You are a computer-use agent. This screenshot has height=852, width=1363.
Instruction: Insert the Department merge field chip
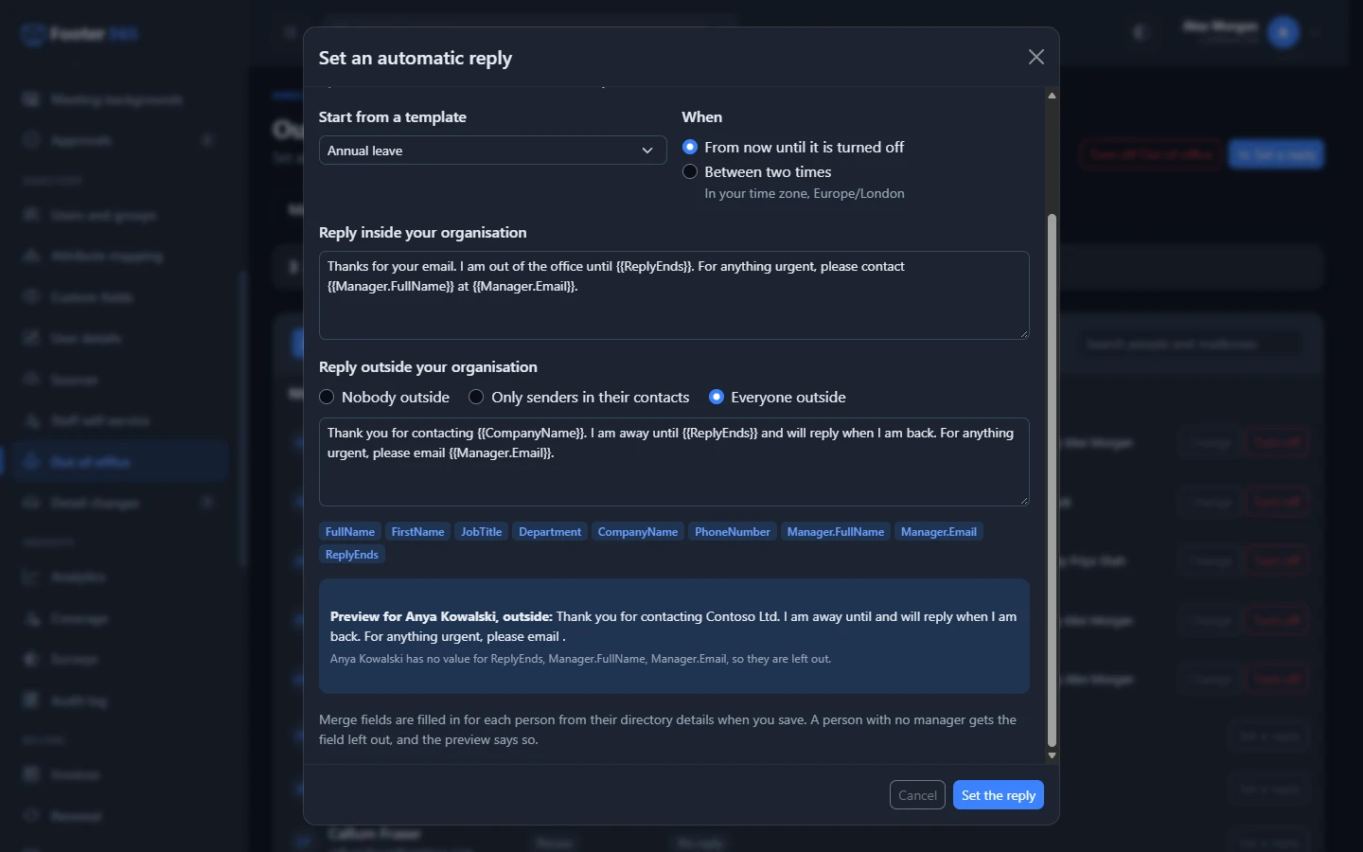point(550,532)
